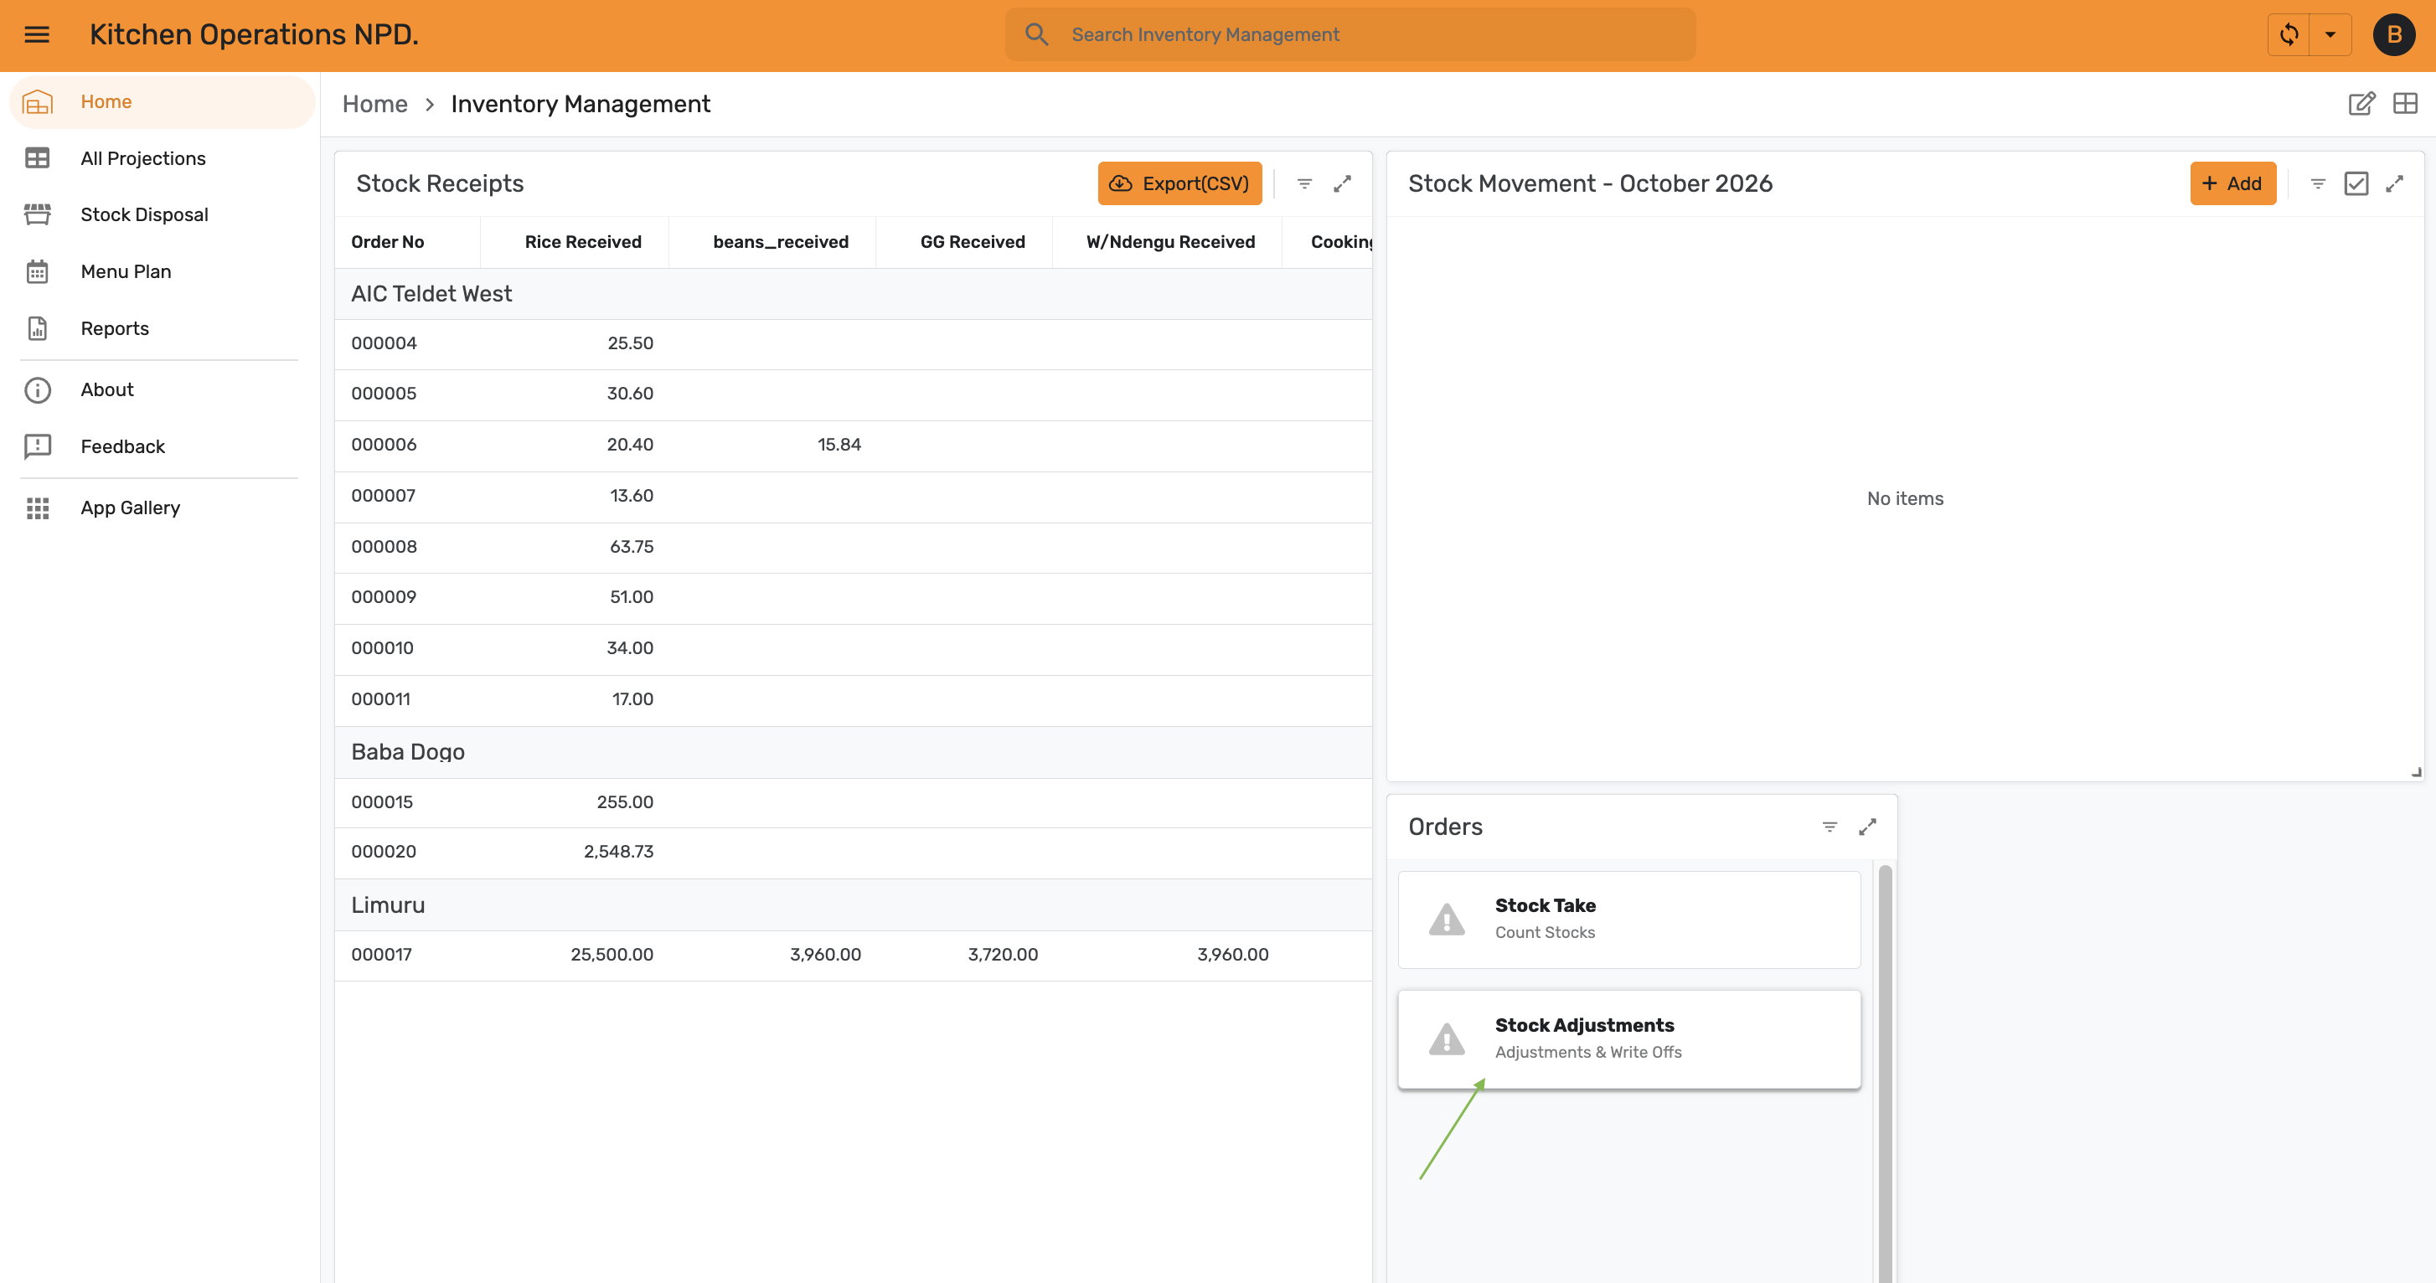The width and height of the screenshot is (2436, 1283).
Task: Open Stock Disposal in the sidebar
Action: (x=162, y=214)
